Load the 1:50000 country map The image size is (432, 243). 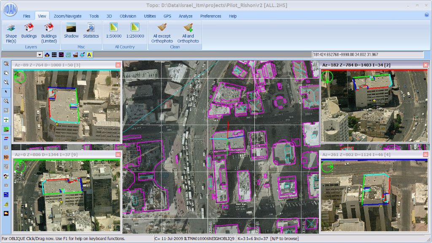pos(113,28)
